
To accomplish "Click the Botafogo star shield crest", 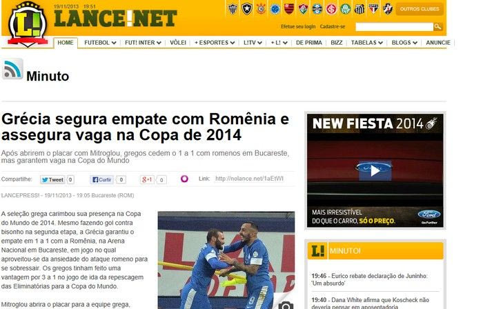I will tap(247, 9).
